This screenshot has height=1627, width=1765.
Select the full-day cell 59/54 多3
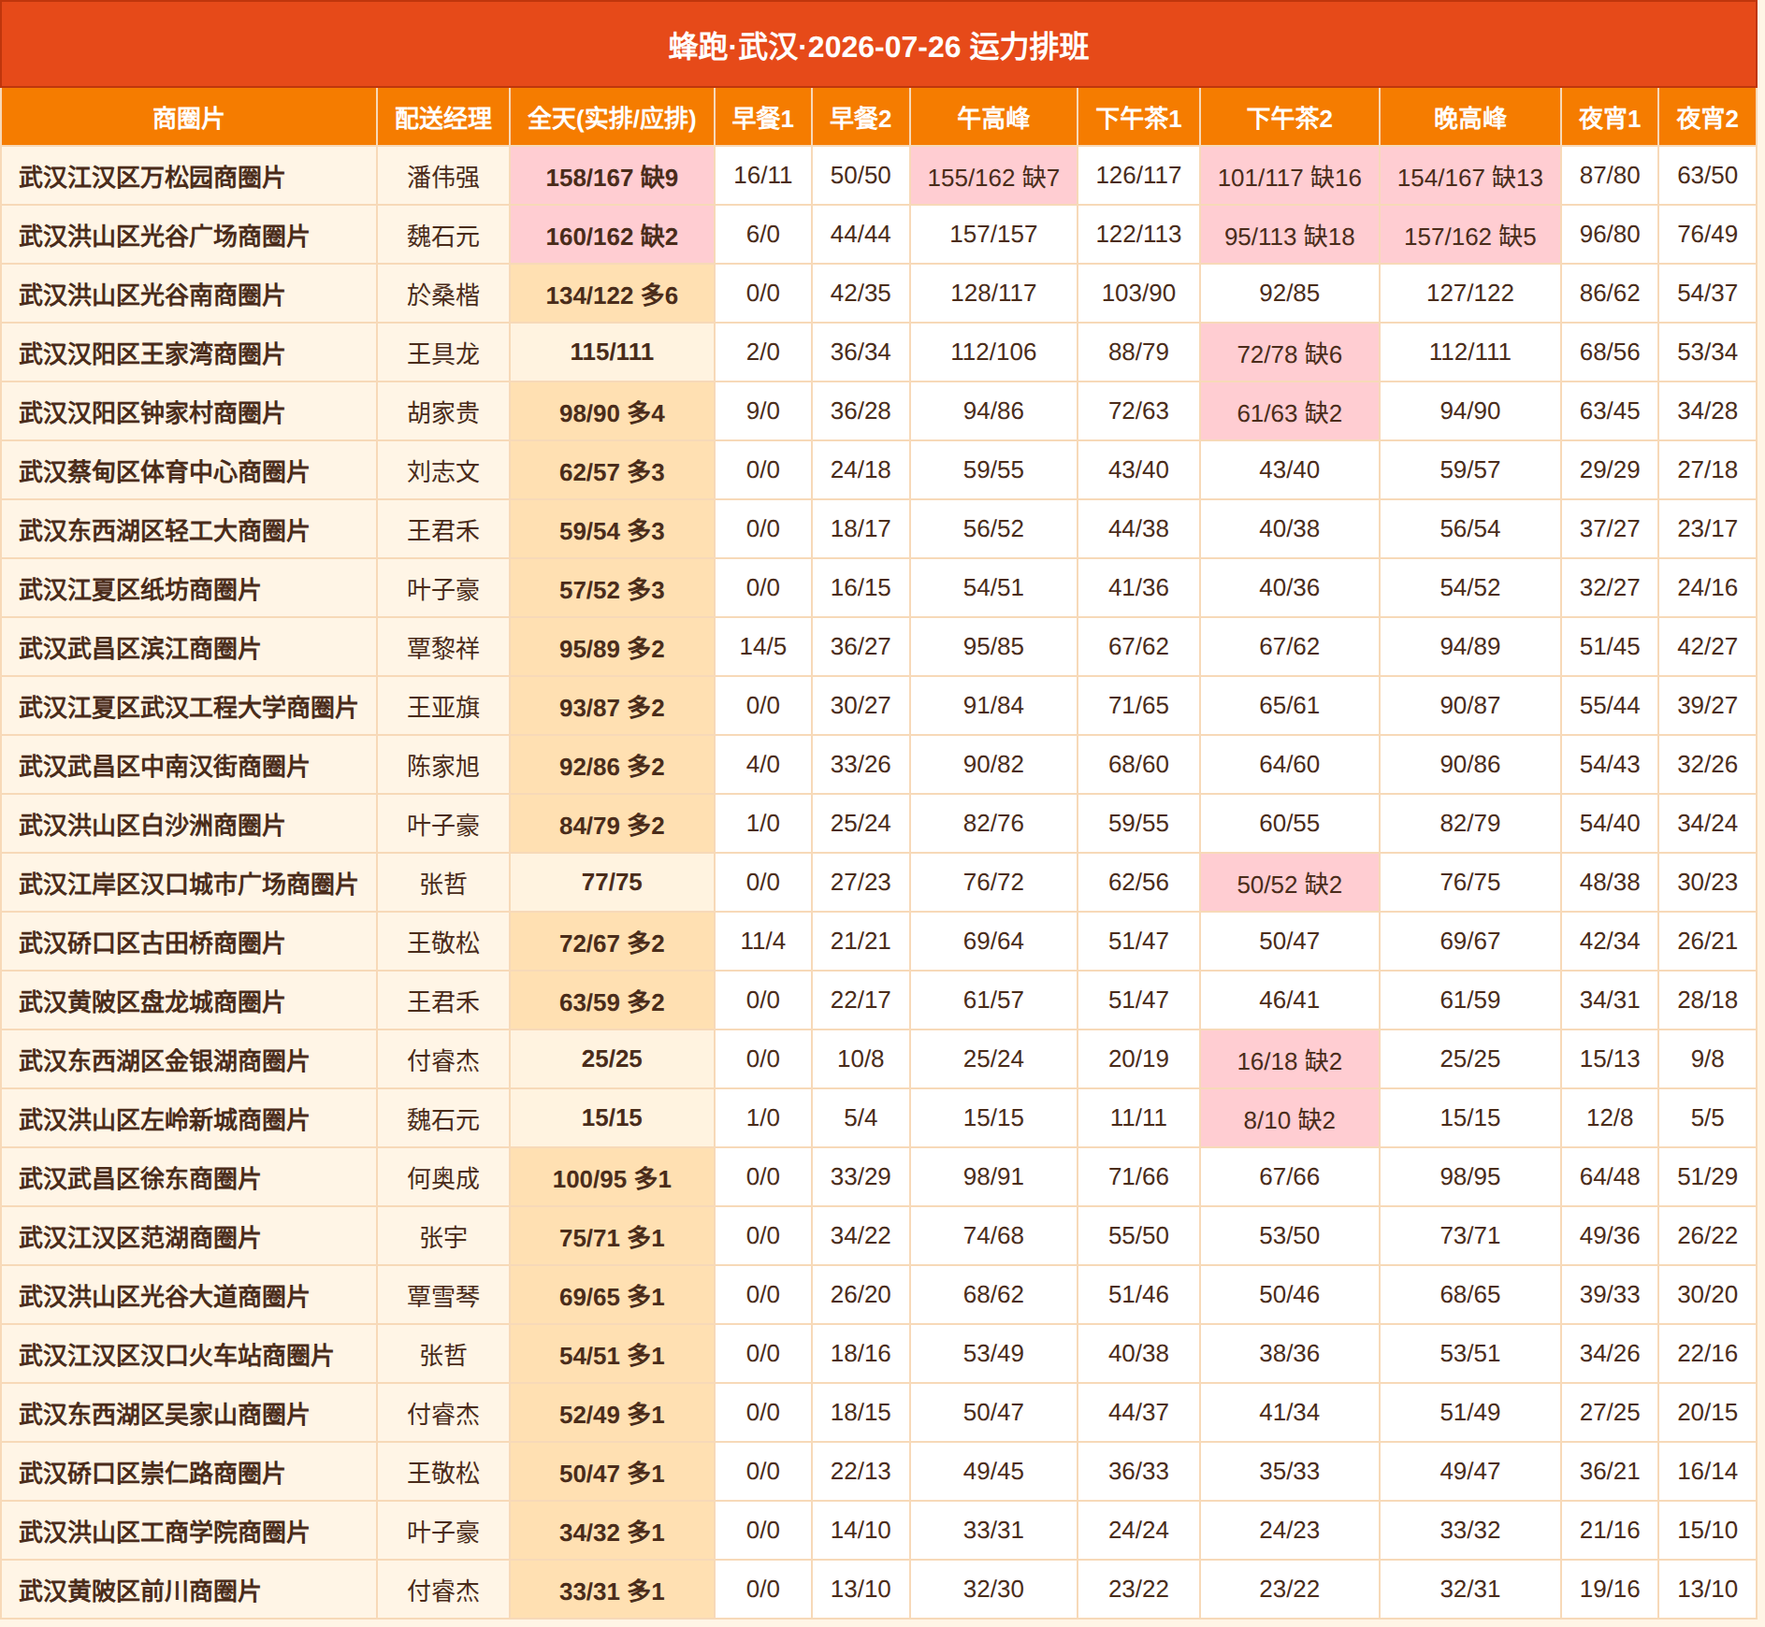(612, 530)
